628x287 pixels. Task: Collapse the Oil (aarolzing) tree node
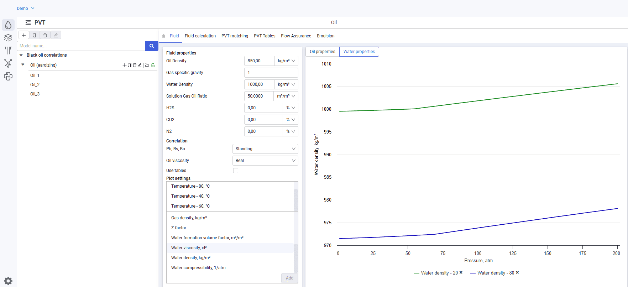point(23,65)
